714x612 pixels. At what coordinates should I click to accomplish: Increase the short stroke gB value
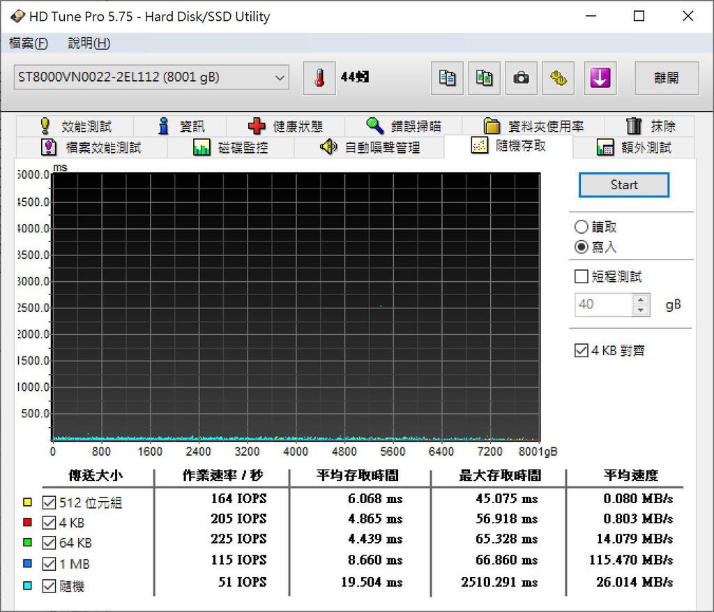641,299
